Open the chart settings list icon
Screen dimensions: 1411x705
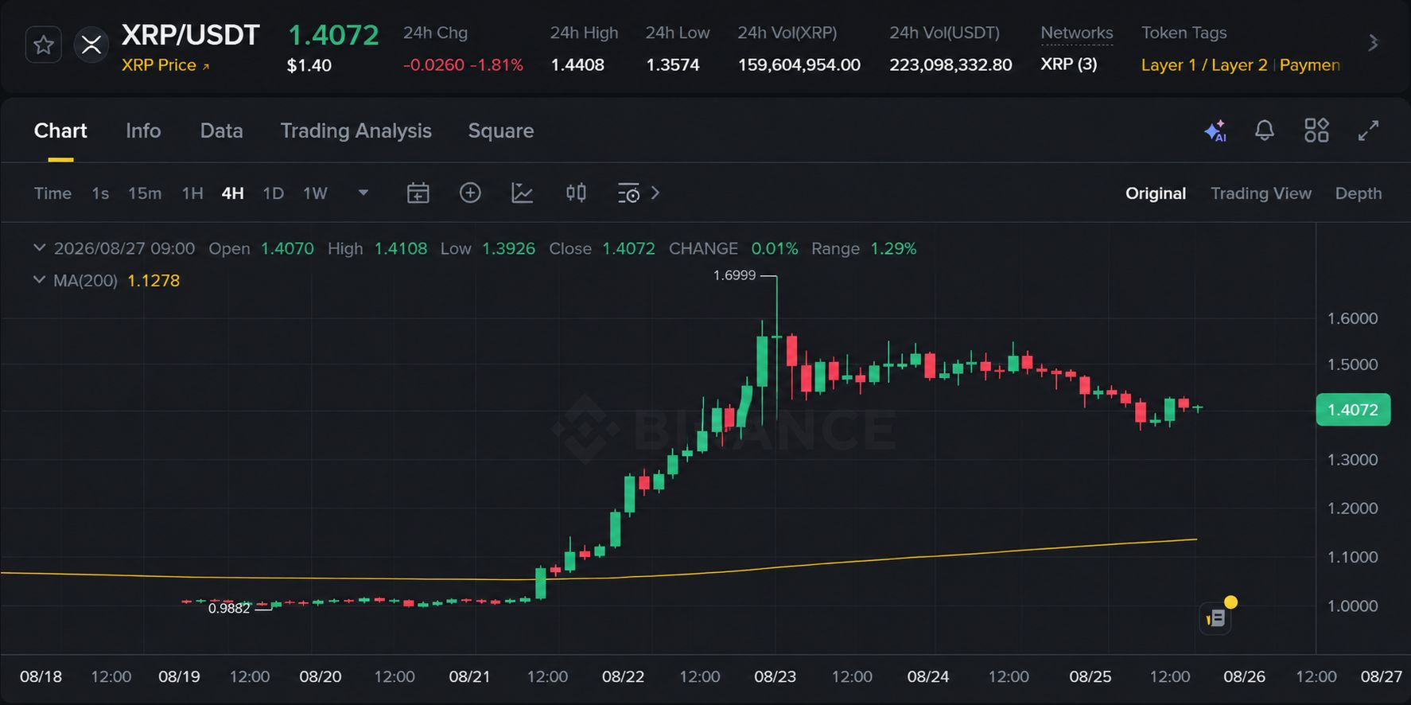pyautogui.click(x=628, y=193)
